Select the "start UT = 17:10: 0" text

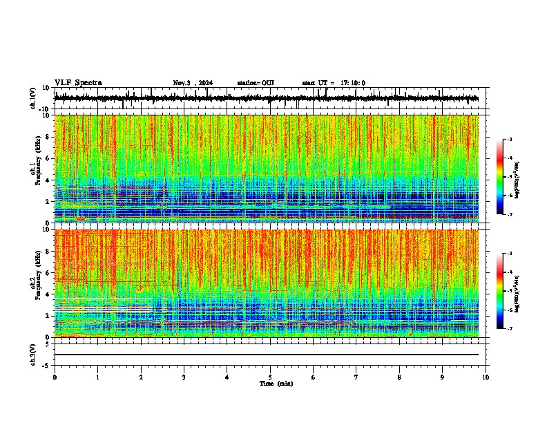334,83
